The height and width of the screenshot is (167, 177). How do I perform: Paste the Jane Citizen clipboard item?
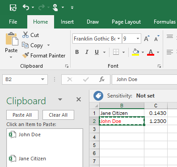pos(45,159)
